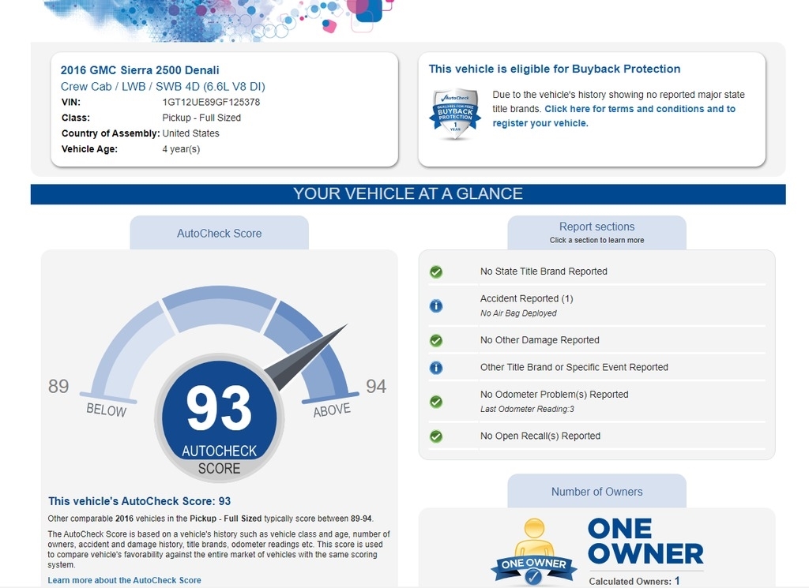Click the blue 93 AutoCheck Score dial
This screenshot has width=809, height=588.
click(219, 418)
